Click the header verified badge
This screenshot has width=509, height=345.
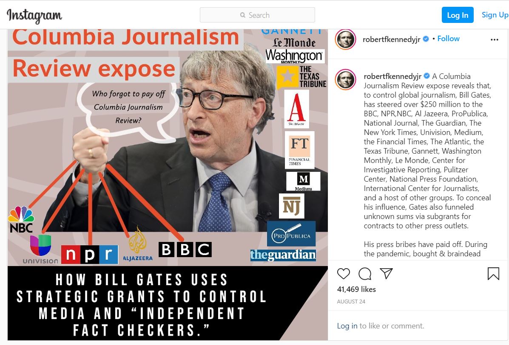(x=426, y=39)
